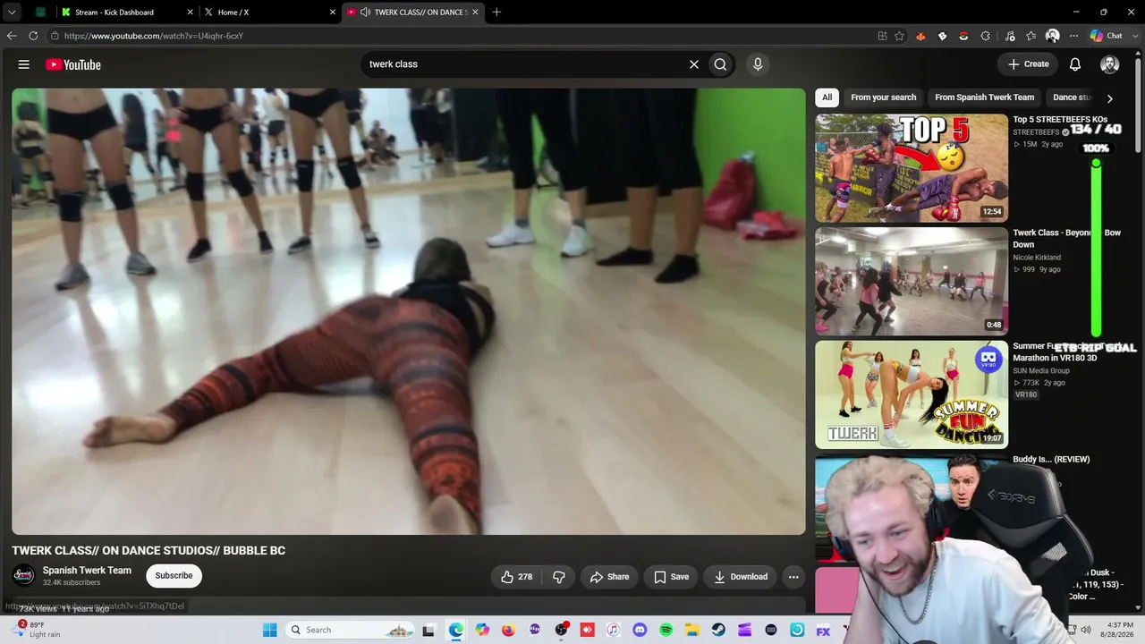Close the Kick Dashboard tab

coord(191,13)
